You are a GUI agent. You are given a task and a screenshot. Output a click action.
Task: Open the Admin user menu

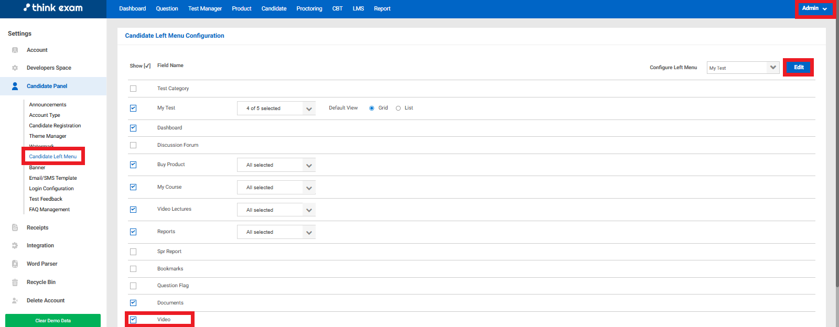814,8
